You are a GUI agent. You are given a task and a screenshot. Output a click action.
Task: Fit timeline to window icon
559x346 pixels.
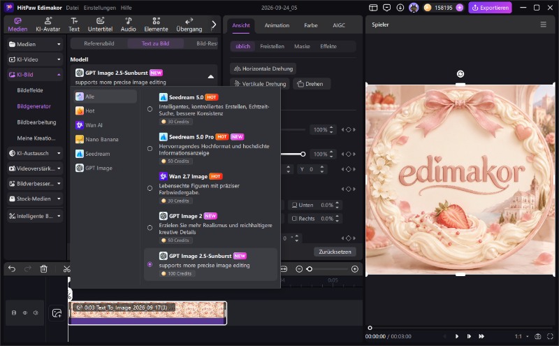[x=284, y=269]
